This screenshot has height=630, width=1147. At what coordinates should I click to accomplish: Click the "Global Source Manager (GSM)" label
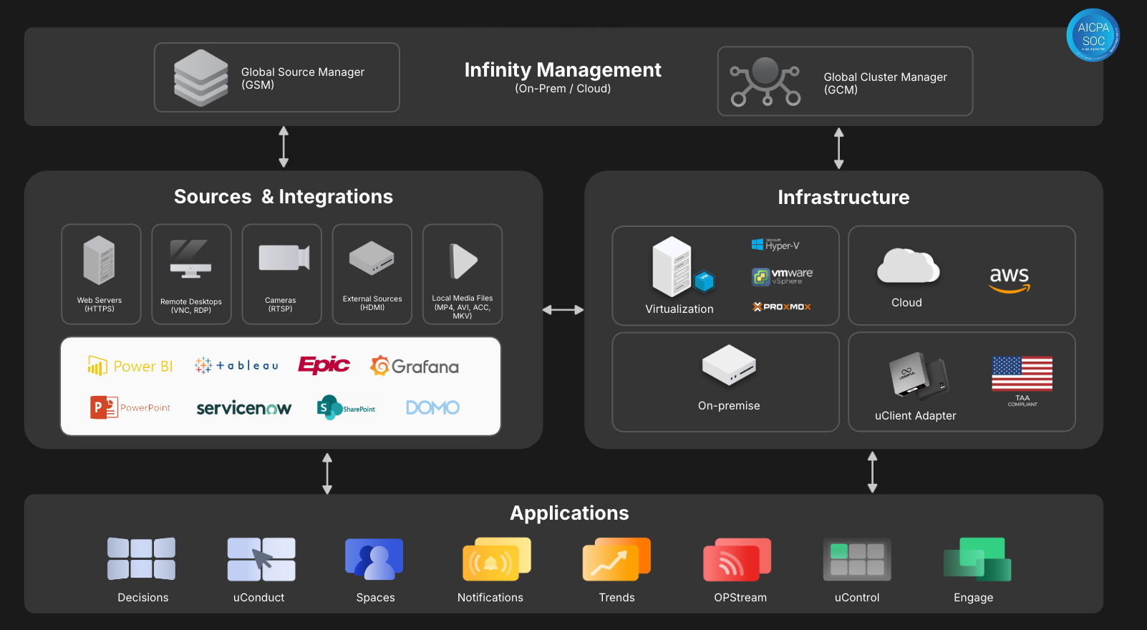click(303, 78)
